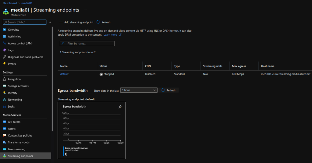The height and width of the screenshot is (163, 312).
Task: Sort by the Name column header
Action: pos(64,66)
